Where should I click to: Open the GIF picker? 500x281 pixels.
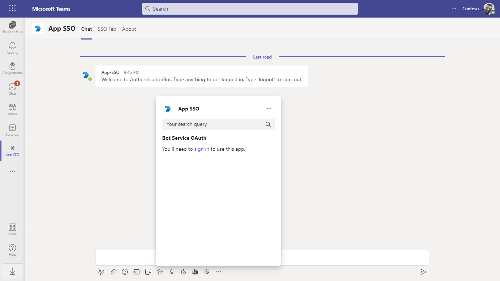click(x=137, y=272)
